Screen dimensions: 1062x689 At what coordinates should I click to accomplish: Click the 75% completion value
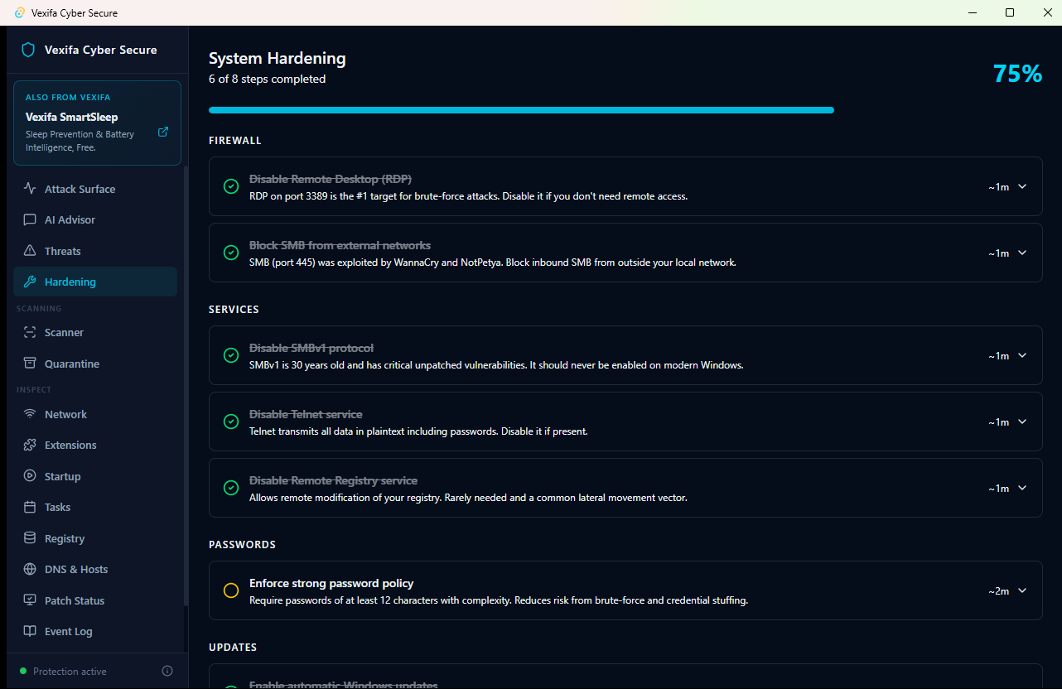tap(1017, 74)
